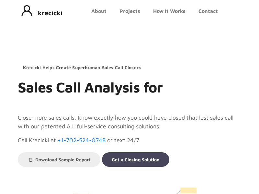Click the user silhouette logo icon
Screen dimensions: 259x194
coord(27,11)
